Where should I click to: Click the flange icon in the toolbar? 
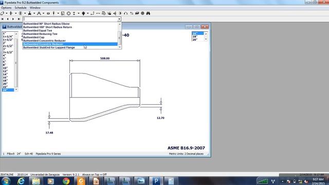(x=11, y=13)
